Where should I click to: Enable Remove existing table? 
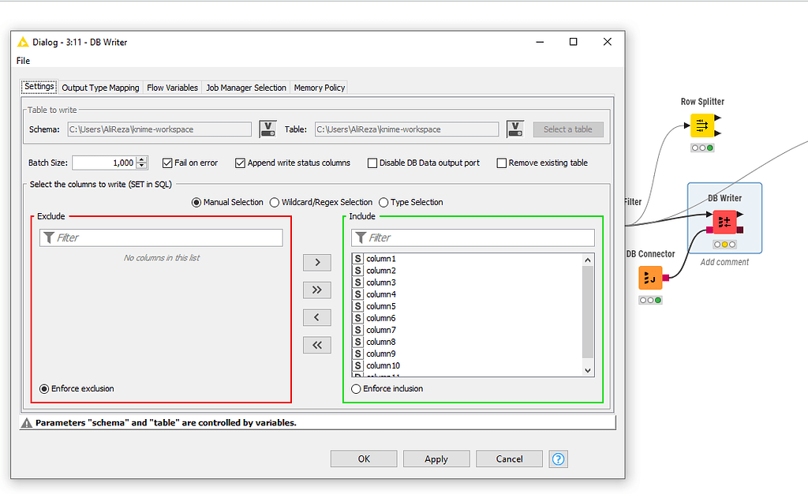(502, 163)
